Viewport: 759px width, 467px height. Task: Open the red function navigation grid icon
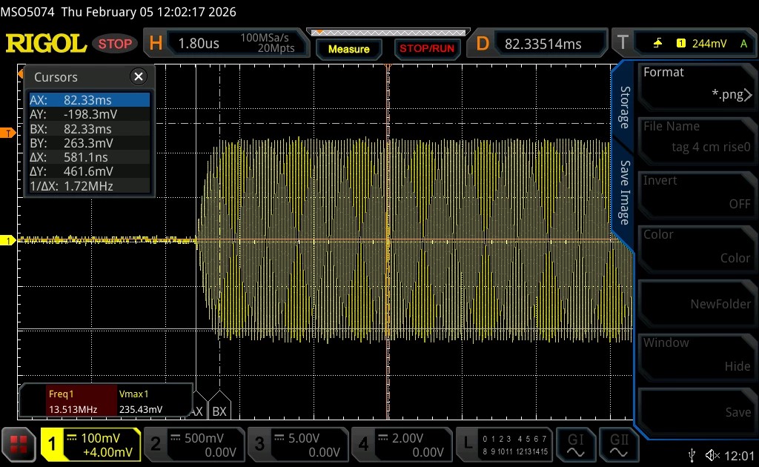[19, 444]
